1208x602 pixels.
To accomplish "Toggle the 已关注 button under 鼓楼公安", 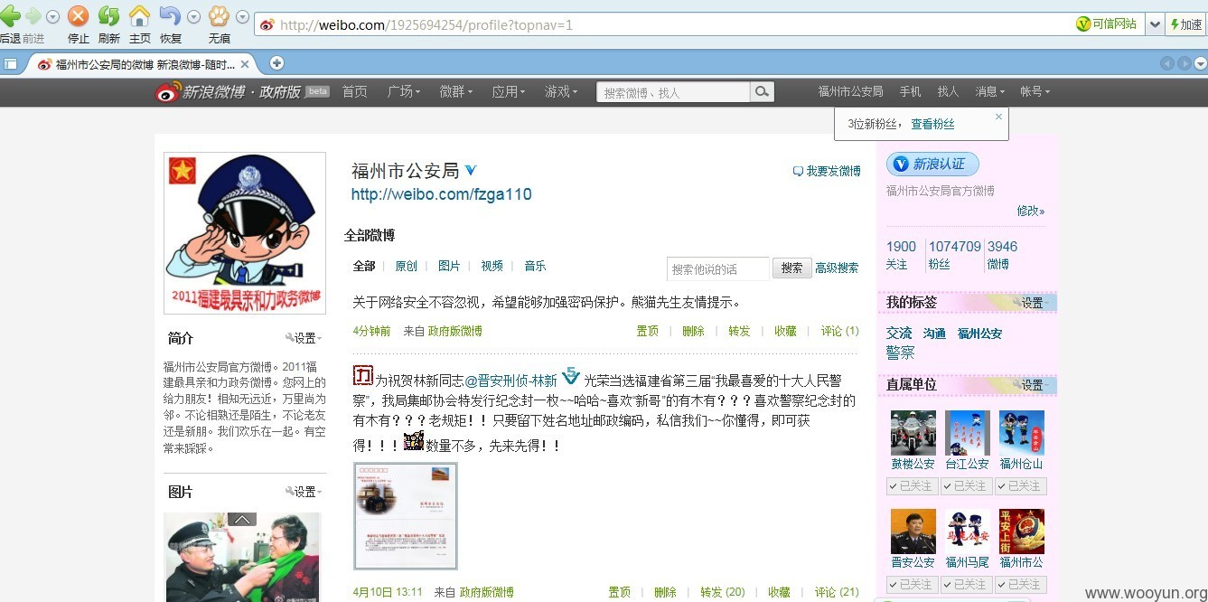I will tap(913, 486).
